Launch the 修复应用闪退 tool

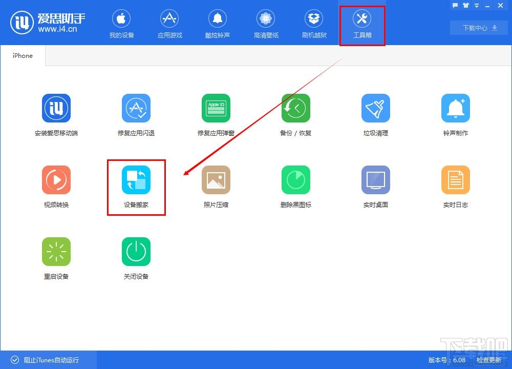pos(136,108)
